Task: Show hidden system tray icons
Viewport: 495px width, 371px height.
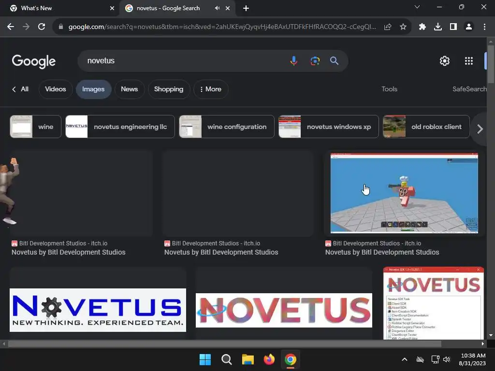Action: coord(405,359)
